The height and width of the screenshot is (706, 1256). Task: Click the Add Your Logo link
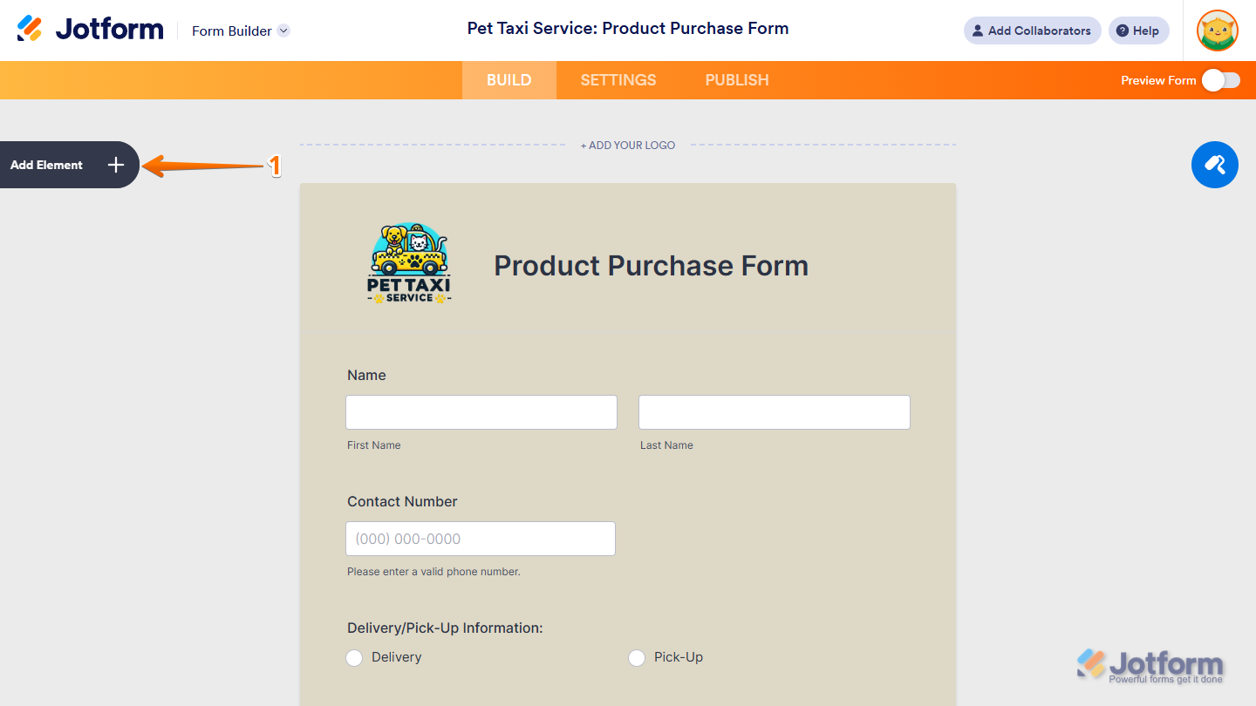tap(628, 146)
